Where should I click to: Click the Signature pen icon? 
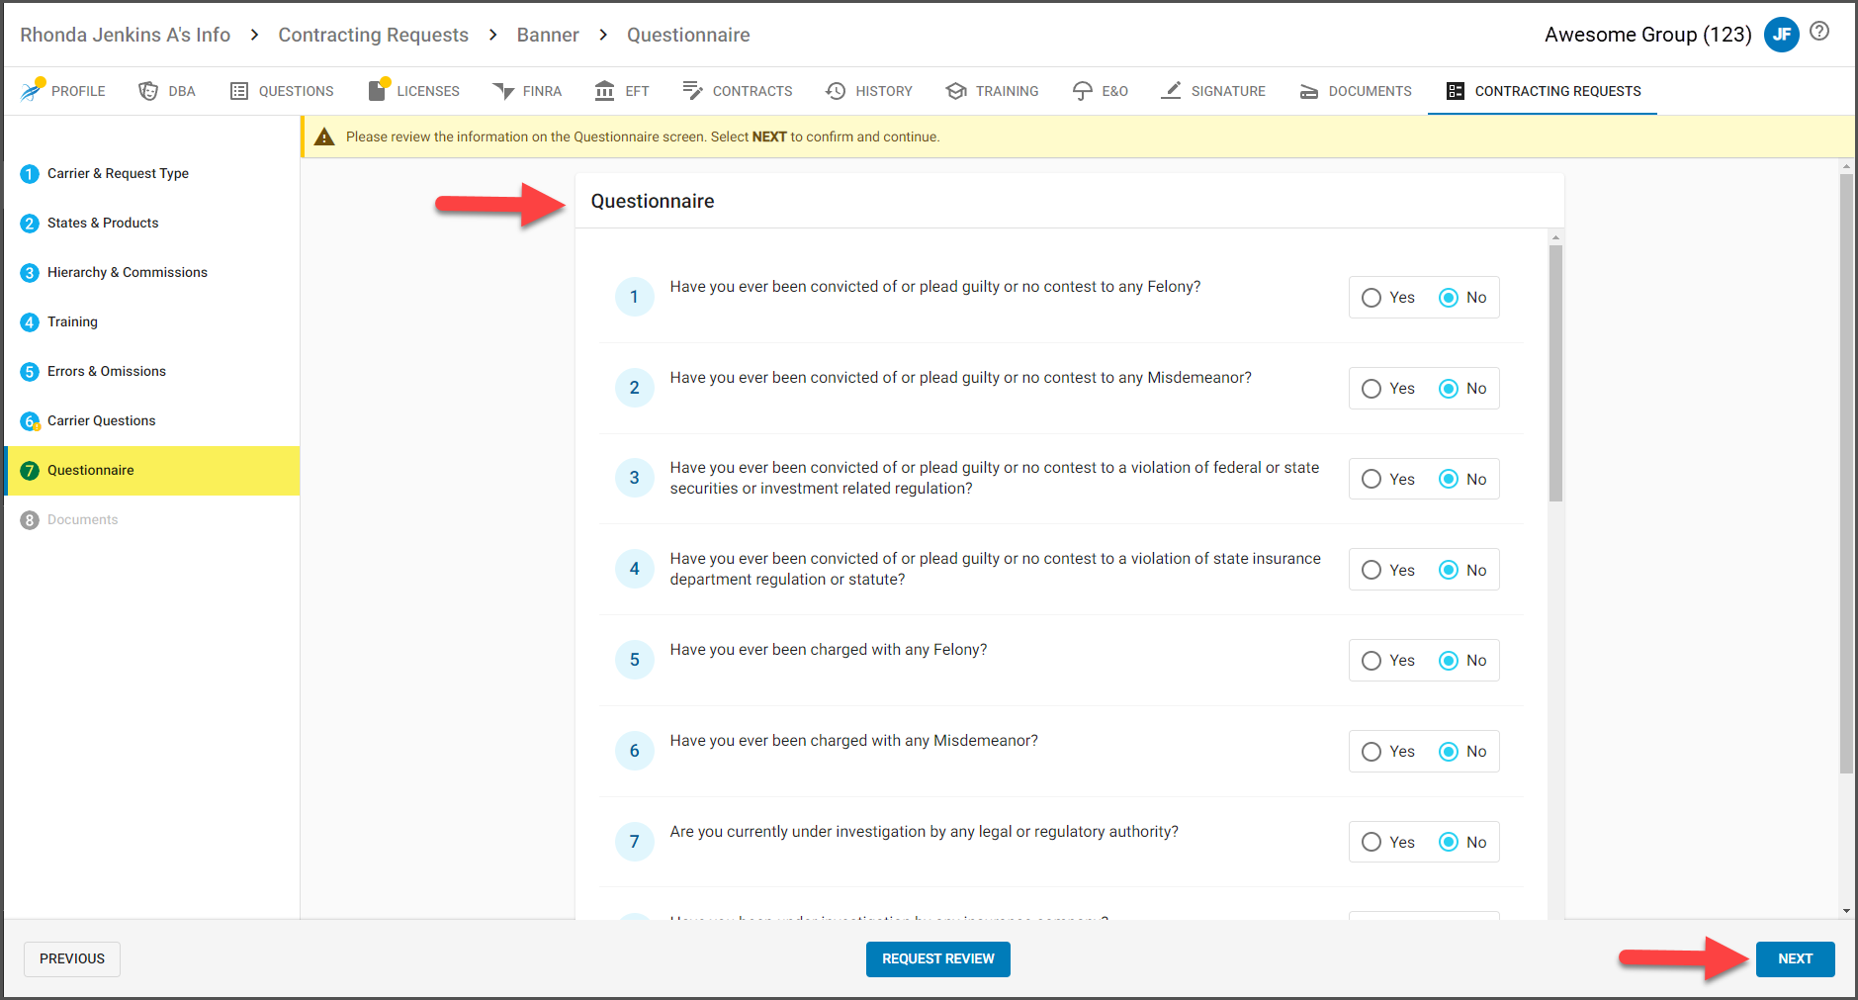point(1171,90)
